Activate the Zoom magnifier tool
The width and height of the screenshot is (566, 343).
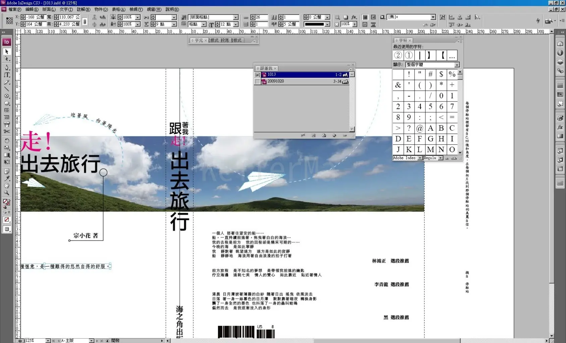pyautogui.click(x=7, y=193)
